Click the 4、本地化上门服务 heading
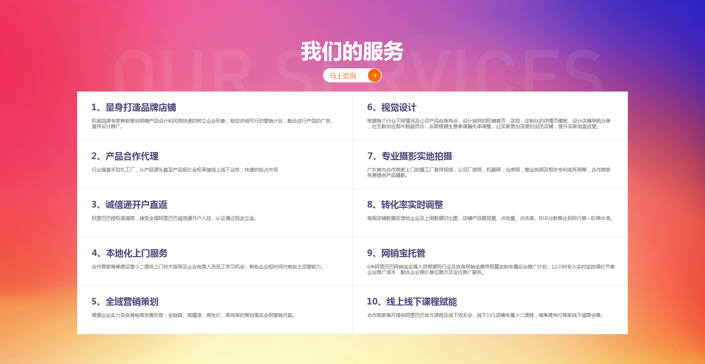 (129, 253)
